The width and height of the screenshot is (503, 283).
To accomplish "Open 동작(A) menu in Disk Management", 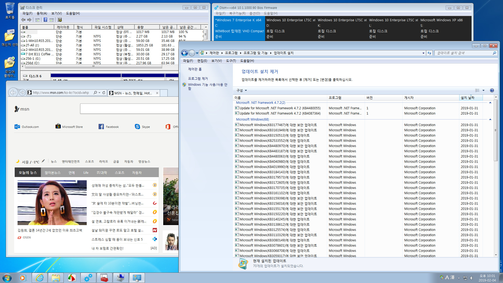I will [x=42, y=13].
